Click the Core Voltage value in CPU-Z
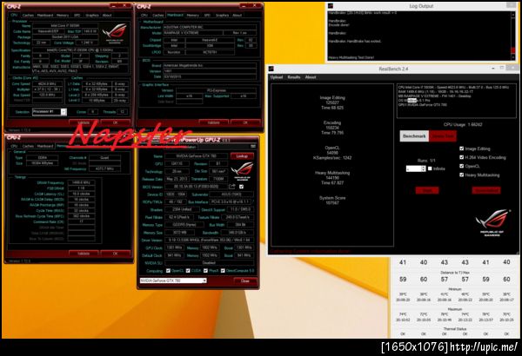 click(x=86, y=43)
